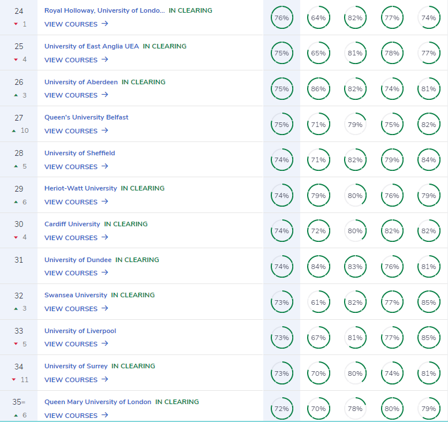Click red down arrow under rank 33
Screen dimensions: 448x422
pyautogui.click(x=16, y=344)
